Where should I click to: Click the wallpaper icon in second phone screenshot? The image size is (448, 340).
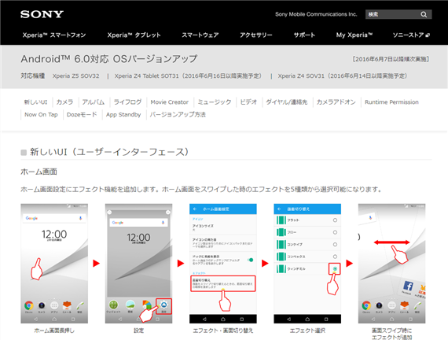click(130, 305)
